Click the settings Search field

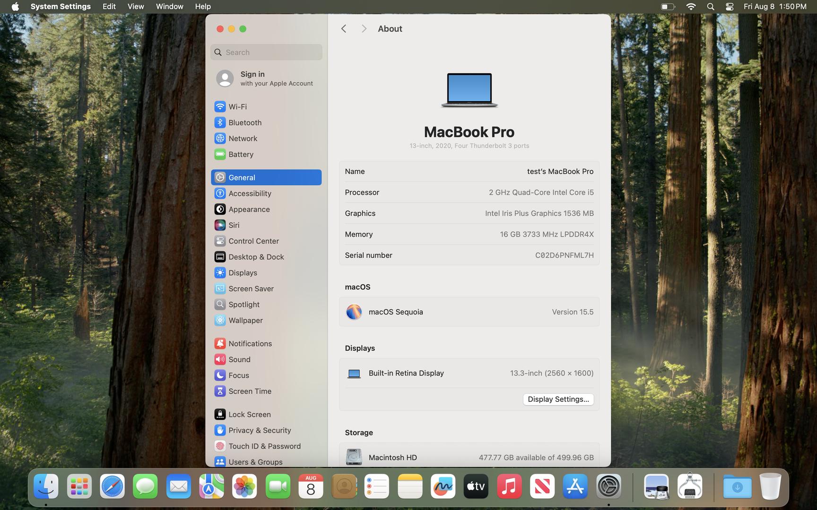[266, 52]
